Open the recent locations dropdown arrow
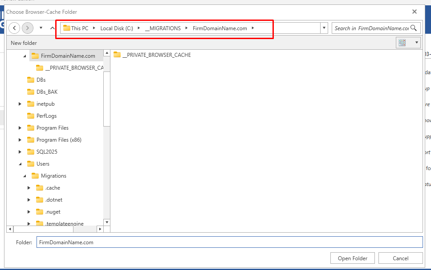 (41, 28)
